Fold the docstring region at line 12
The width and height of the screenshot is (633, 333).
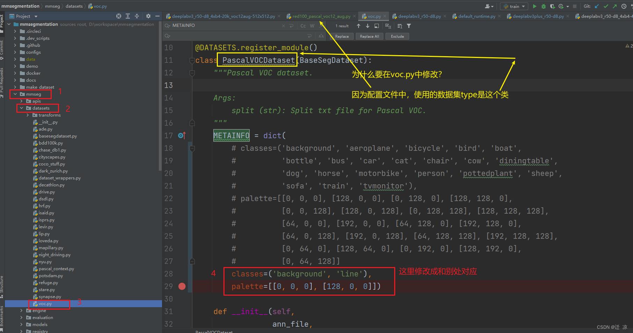click(192, 73)
